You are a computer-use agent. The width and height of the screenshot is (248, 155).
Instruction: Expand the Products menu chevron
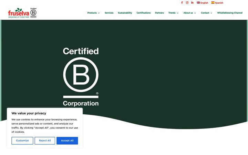pyautogui.click(x=99, y=13)
